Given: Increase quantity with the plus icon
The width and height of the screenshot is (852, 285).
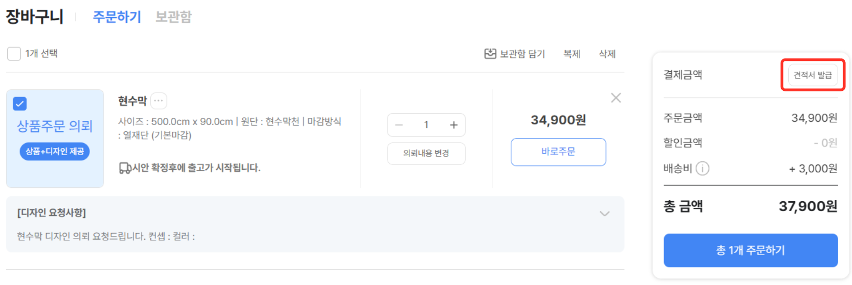Looking at the screenshot, I should (454, 125).
